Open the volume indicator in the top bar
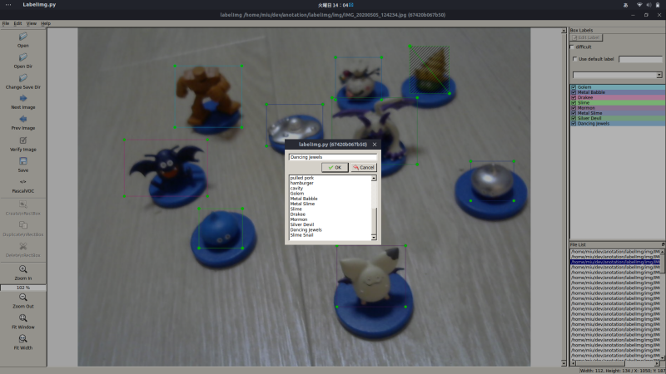The height and width of the screenshot is (374, 666). pyautogui.click(x=649, y=5)
